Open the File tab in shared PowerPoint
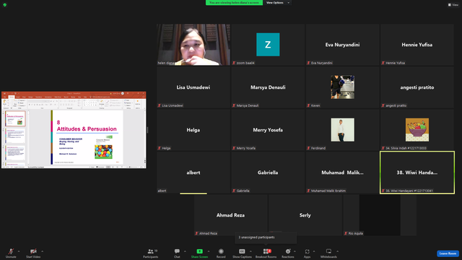This screenshot has height=260, width=462. click(5, 97)
